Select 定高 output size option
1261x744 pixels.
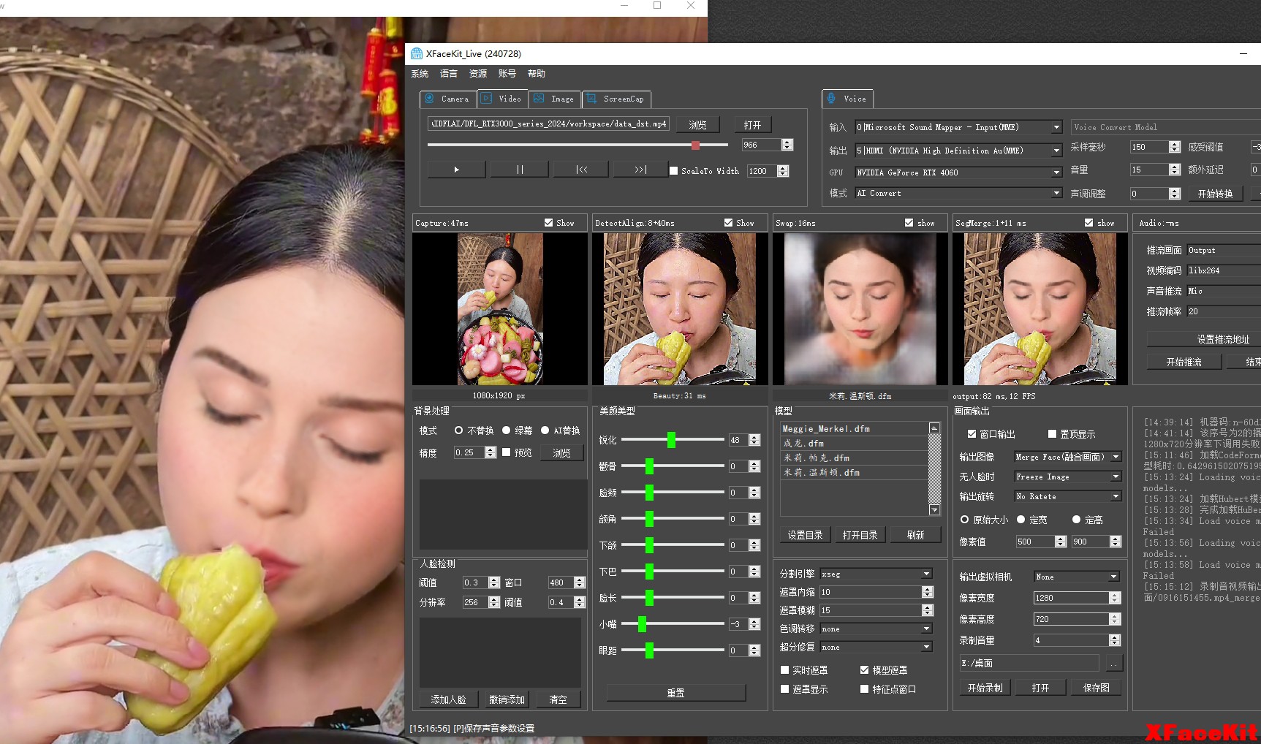coord(1077,520)
